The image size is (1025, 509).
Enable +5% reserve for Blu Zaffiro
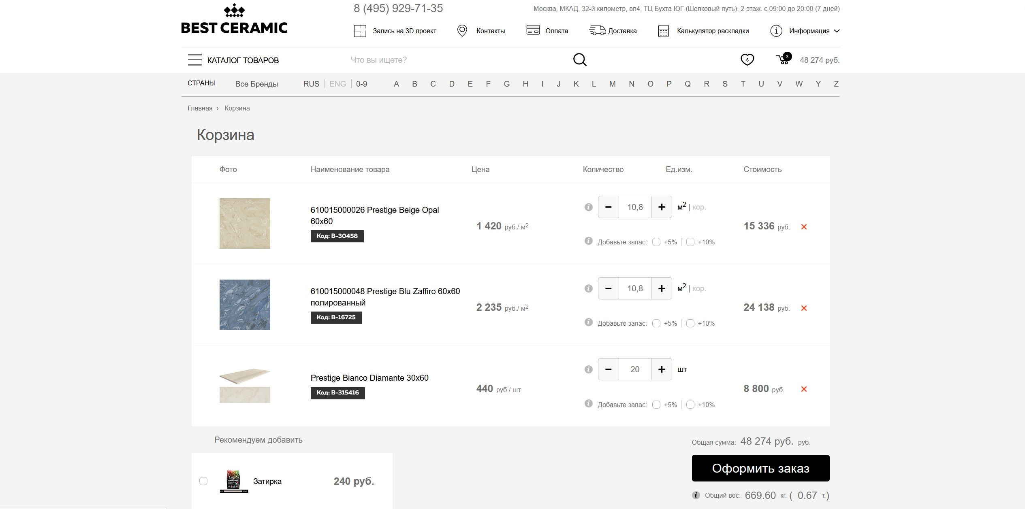coord(656,323)
